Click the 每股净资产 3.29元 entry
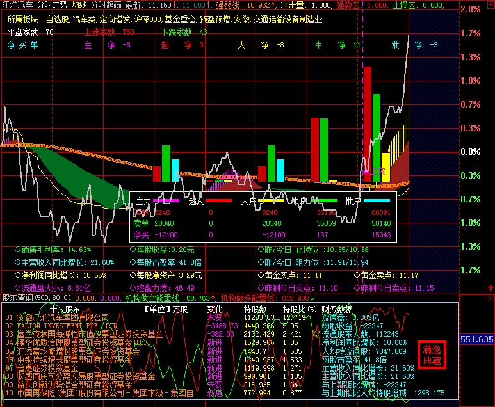Image resolution: width=495 pixels, height=407 pixels. pos(166,275)
